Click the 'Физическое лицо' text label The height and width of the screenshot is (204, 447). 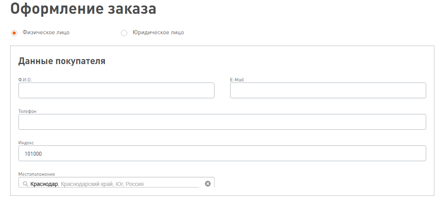pyautogui.click(x=46, y=33)
